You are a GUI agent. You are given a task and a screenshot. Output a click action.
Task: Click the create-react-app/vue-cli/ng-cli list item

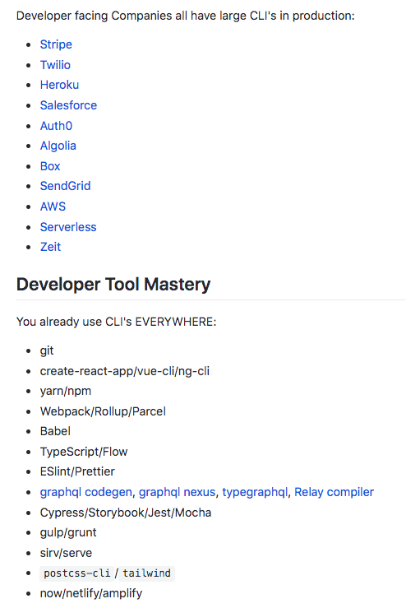[x=125, y=371]
